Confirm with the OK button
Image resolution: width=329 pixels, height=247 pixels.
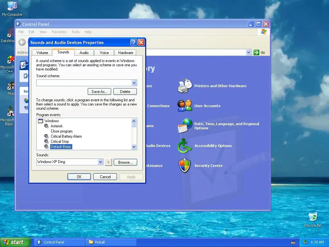(79, 177)
